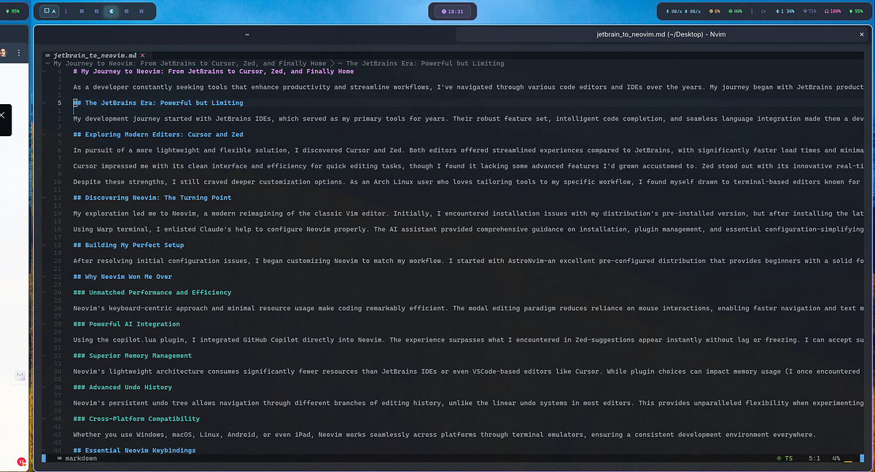Click the memory usage '44%' indicator
875x472 pixels.
coord(735,11)
